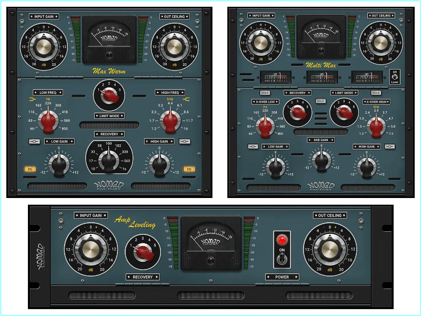Click the Multi Max Mid Gain knob

(322, 160)
